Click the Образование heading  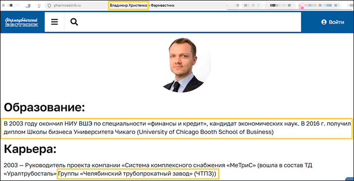pos(44,108)
